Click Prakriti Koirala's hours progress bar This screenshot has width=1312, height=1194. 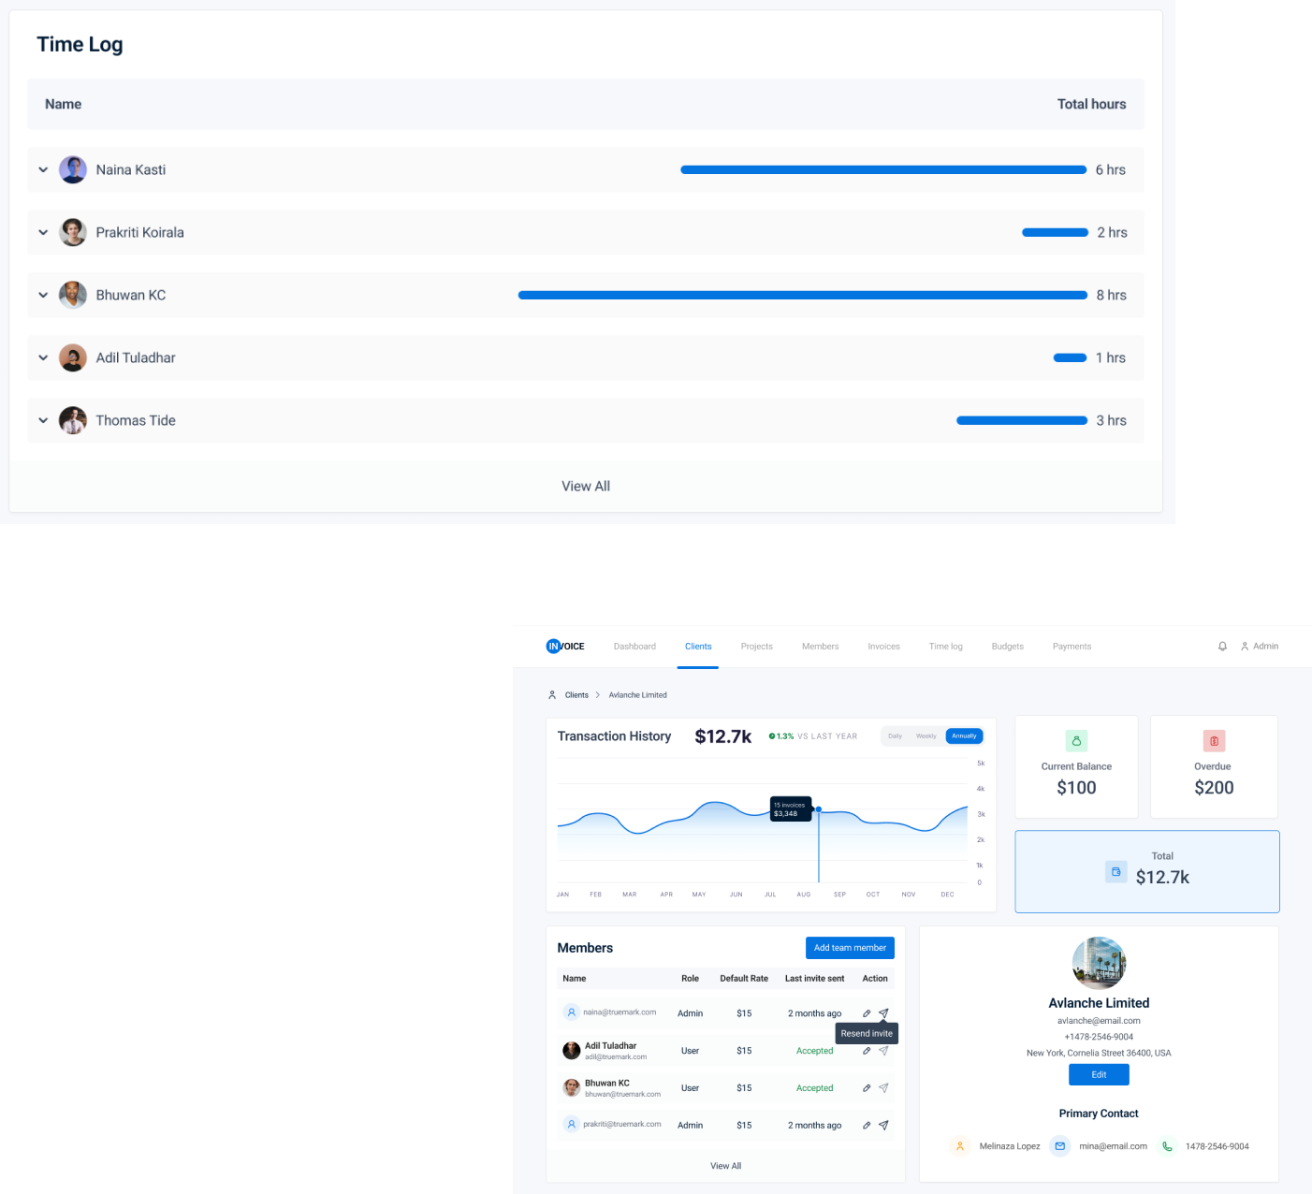(x=1055, y=233)
